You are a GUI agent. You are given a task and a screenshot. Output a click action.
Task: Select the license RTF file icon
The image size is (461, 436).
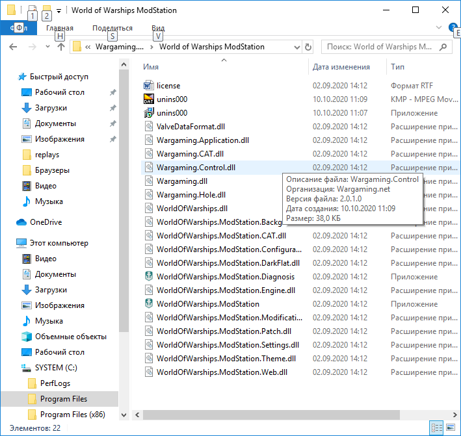[149, 86]
